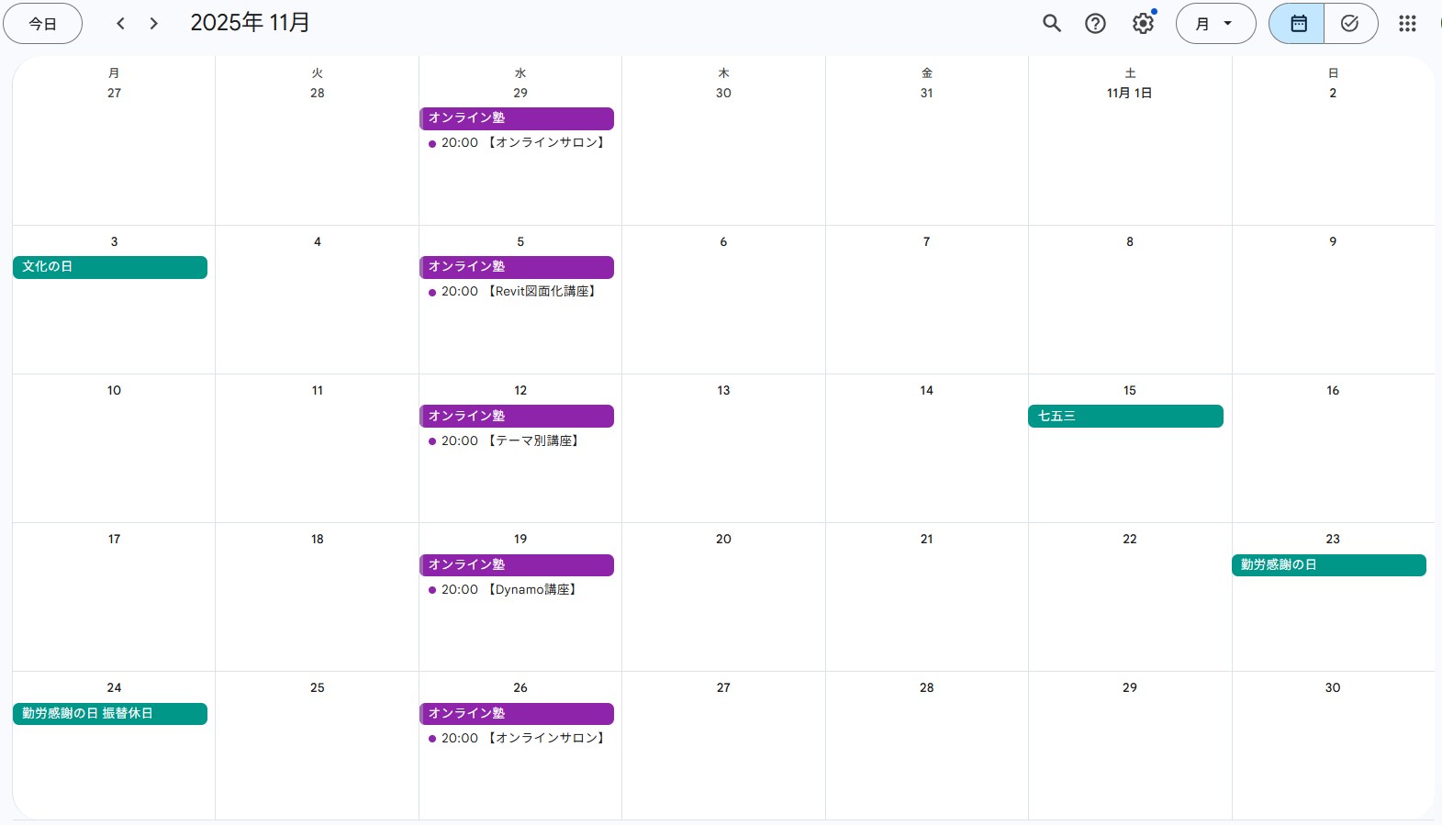Click the 今日 button

[x=43, y=24]
